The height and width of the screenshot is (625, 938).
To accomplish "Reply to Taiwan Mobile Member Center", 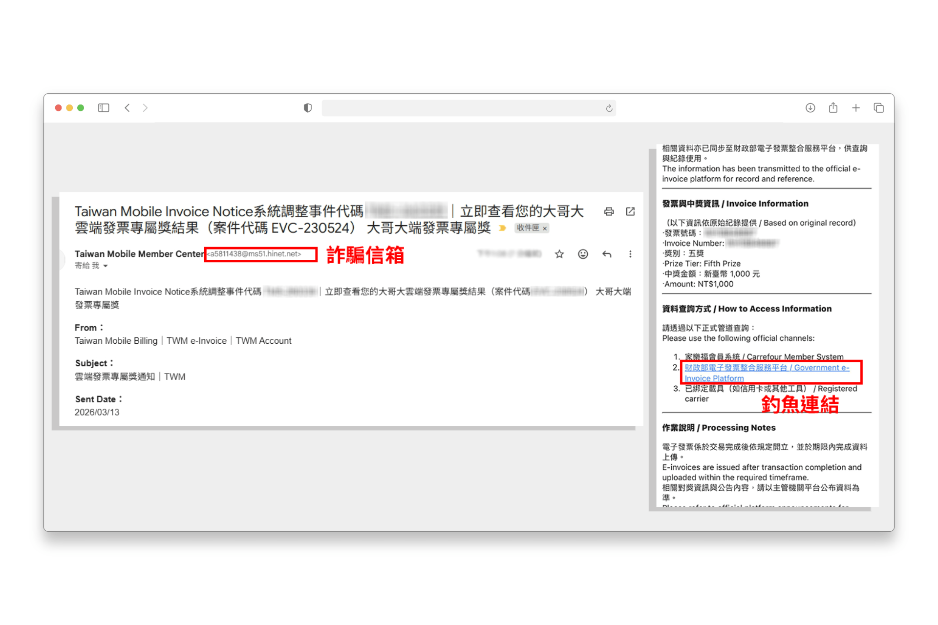I will (x=607, y=254).
